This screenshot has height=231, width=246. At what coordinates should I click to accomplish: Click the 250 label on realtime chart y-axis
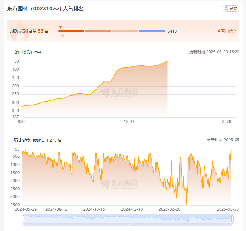point(15,94)
